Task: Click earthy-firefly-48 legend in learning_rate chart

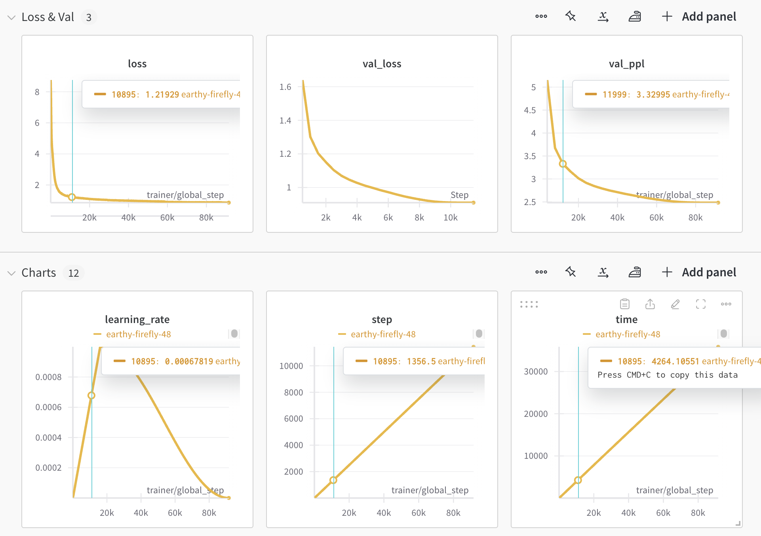Action: (x=138, y=334)
